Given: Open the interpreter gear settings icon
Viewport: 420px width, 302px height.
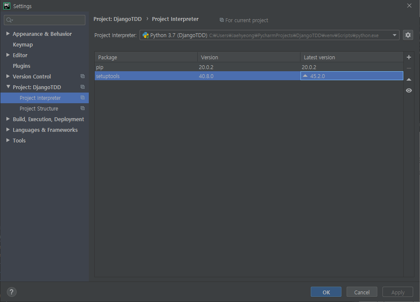Looking at the screenshot, I should point(408,35).
